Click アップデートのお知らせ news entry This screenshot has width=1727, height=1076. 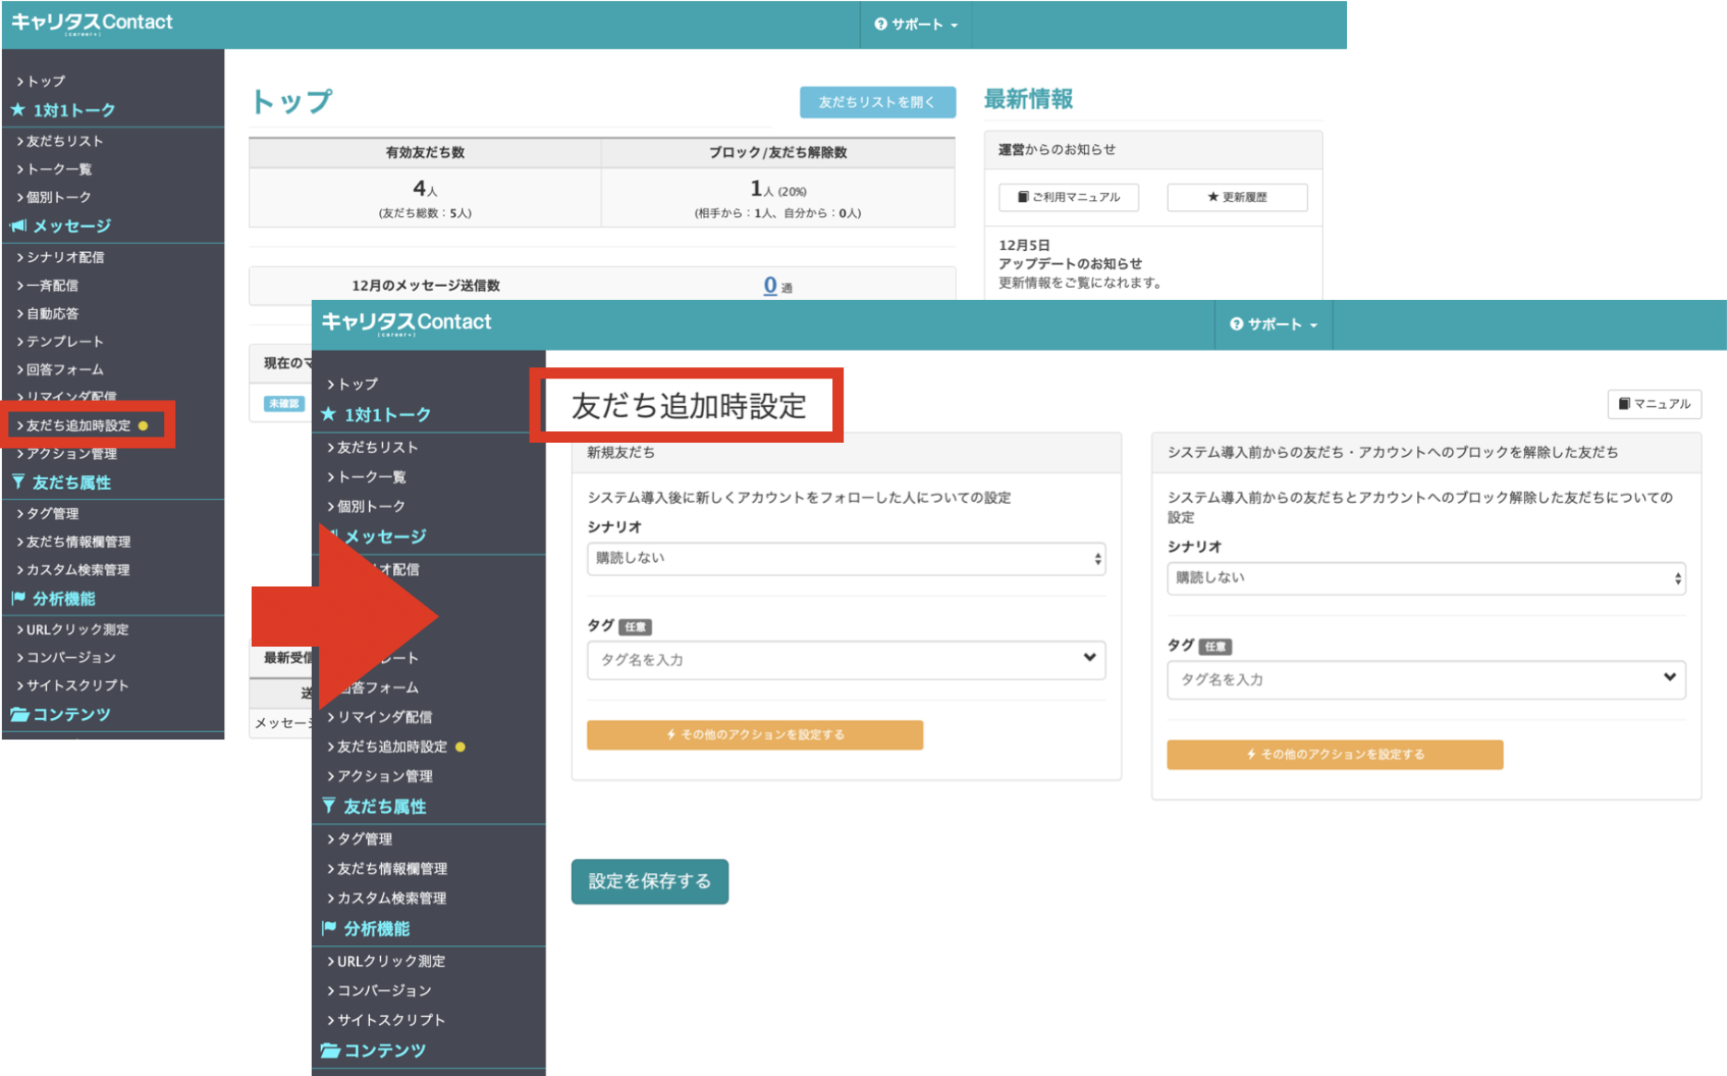point(1070,264)
